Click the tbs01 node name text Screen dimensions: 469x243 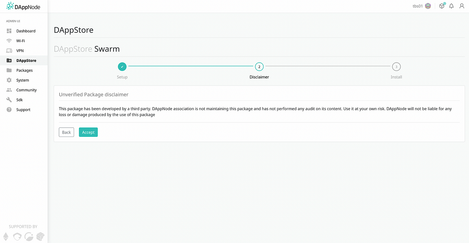tap(418, 6)
